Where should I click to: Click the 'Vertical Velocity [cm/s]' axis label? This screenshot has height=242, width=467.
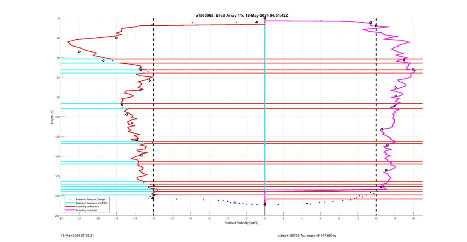pyautogui.click(x=241, y=223)
